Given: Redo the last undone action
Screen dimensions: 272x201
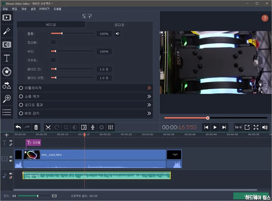Looking at the screenshot, I should (x=27, y=128).
